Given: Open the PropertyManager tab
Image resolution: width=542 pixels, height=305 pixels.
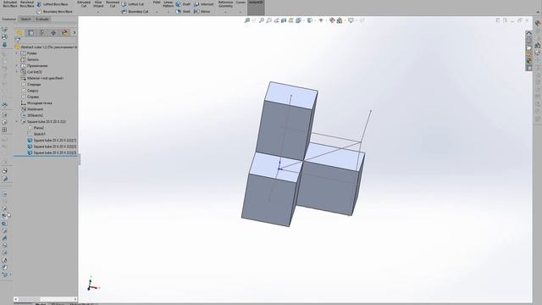Looking at the screenshot, I should point(31,32).
